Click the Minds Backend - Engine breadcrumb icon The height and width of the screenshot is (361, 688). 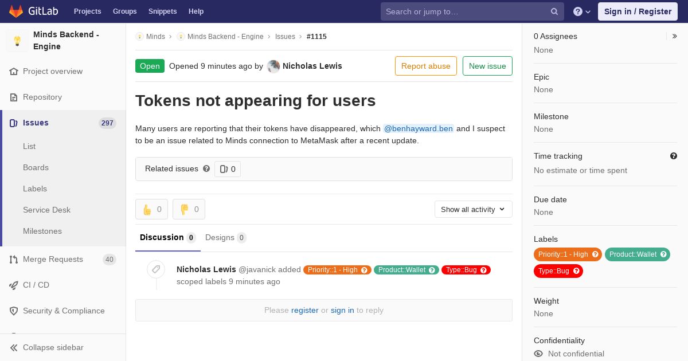click(x=181, y=37)
